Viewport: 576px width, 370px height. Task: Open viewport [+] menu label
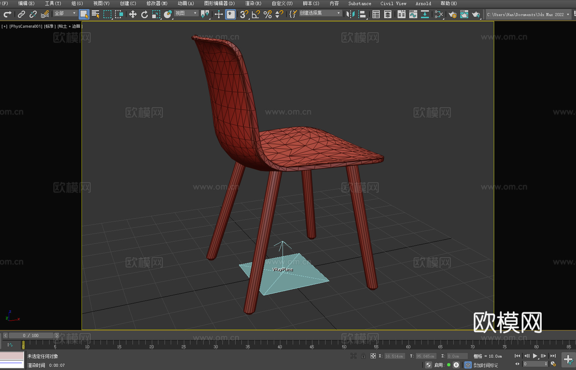pos(4,26)
